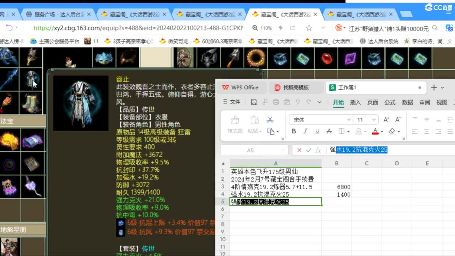Click the copy icon in WPS ribbon
Image resolution: width=455 pixels, height=256 pixels.
coord(271,131)
